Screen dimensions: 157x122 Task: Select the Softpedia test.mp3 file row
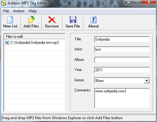pyautogui.click(x=35, y=43)
